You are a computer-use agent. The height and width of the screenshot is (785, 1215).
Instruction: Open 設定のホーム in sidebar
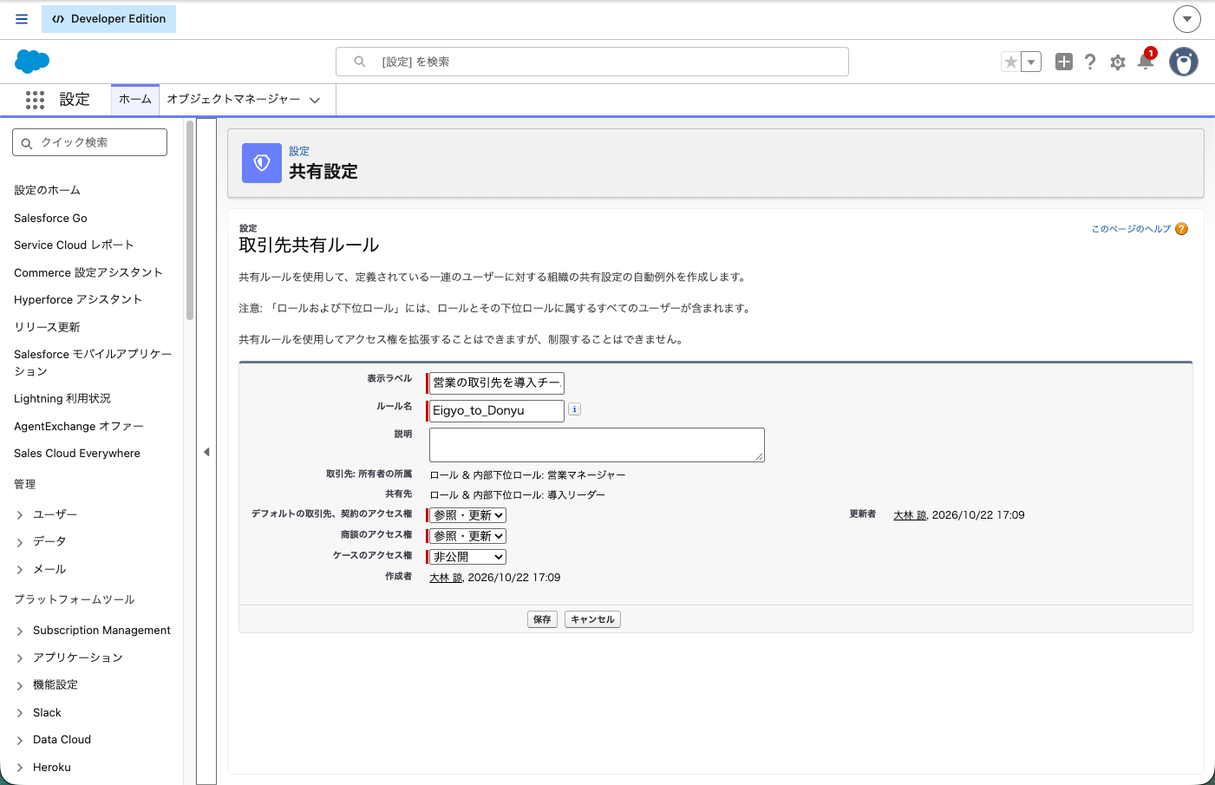[x=47, y=190]
